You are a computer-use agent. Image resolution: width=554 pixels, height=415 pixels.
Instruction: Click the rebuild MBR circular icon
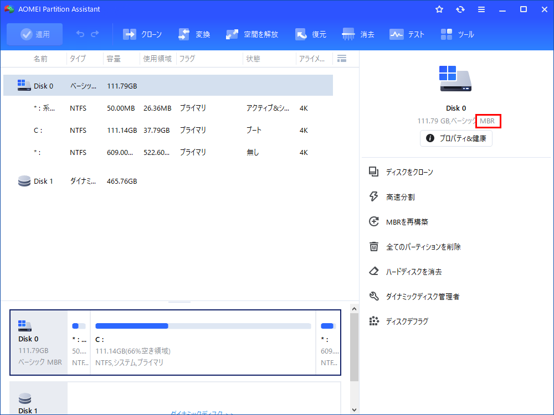point(374,221)
